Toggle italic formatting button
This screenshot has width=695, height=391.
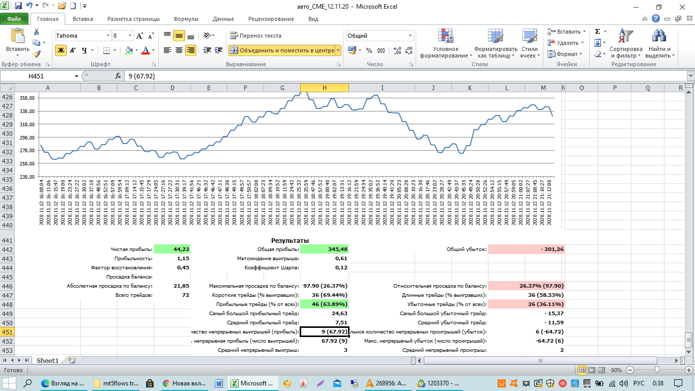73,50
